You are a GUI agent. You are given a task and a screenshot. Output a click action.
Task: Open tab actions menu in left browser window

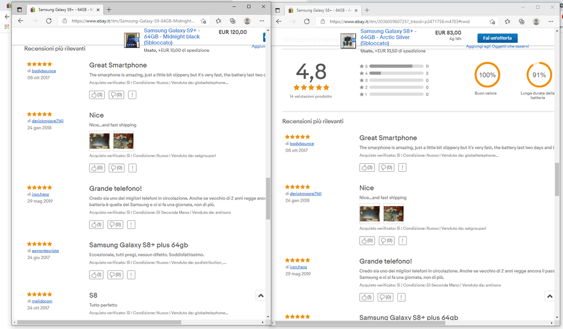point(19,10)
